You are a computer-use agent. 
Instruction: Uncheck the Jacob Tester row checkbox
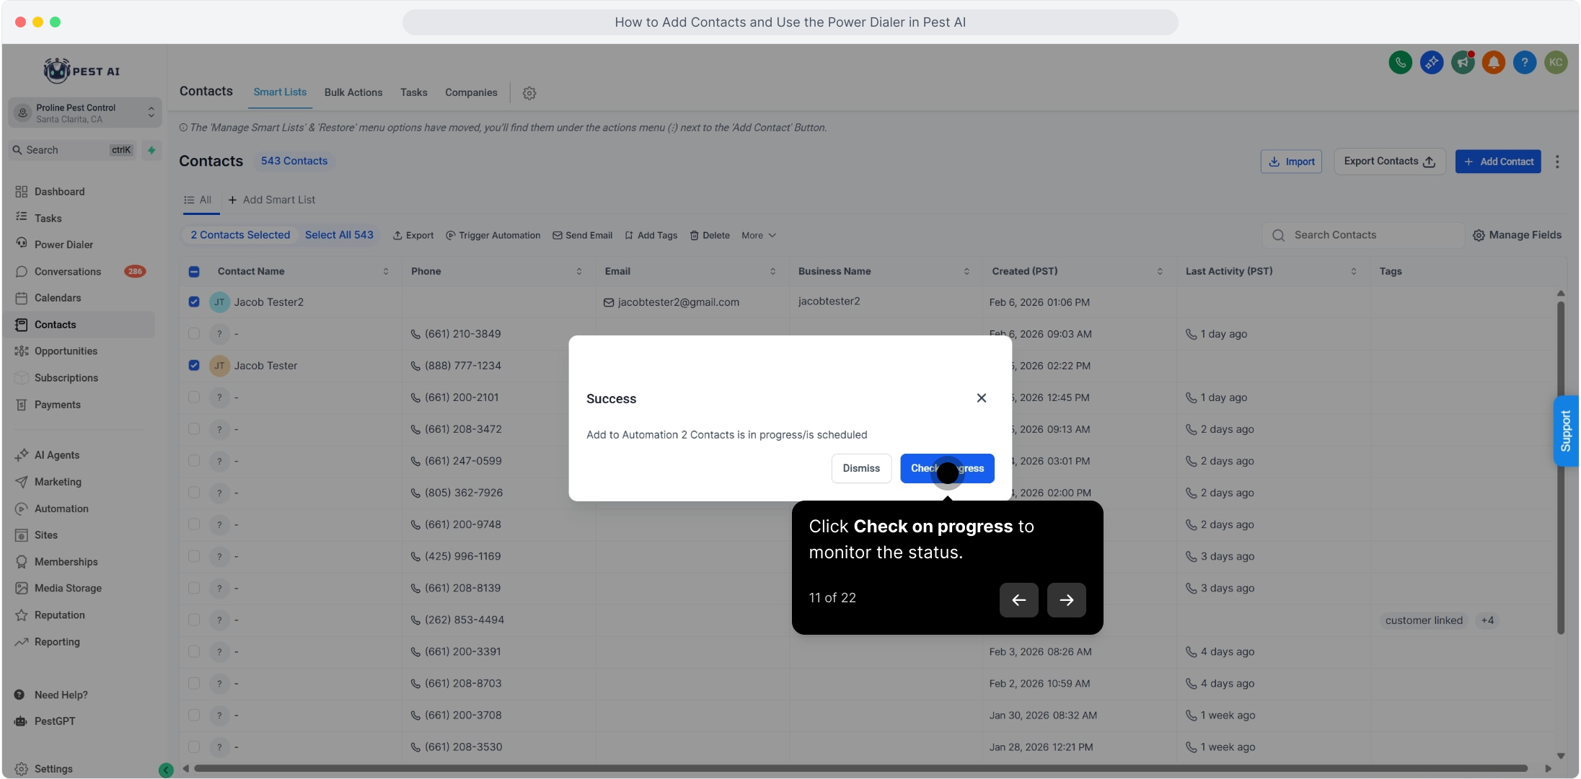(194, 366)
